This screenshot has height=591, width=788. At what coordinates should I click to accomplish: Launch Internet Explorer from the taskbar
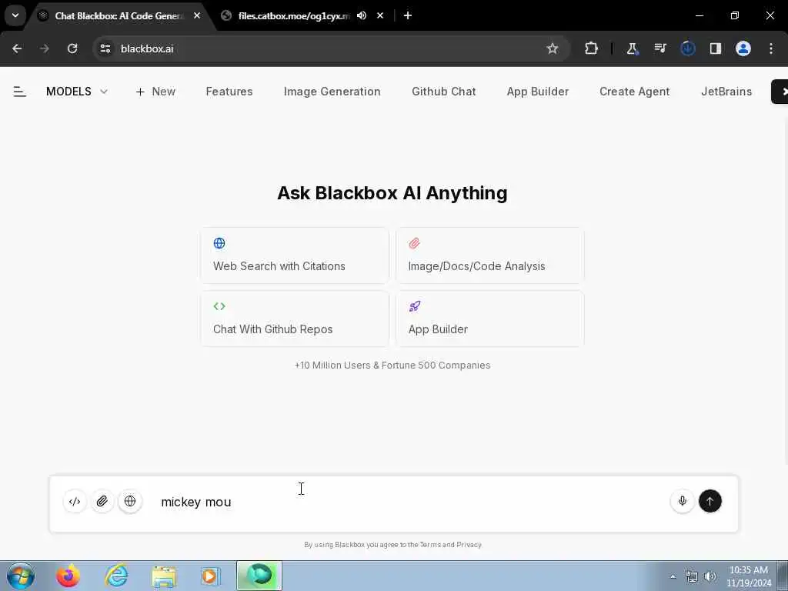click(116, 576)
